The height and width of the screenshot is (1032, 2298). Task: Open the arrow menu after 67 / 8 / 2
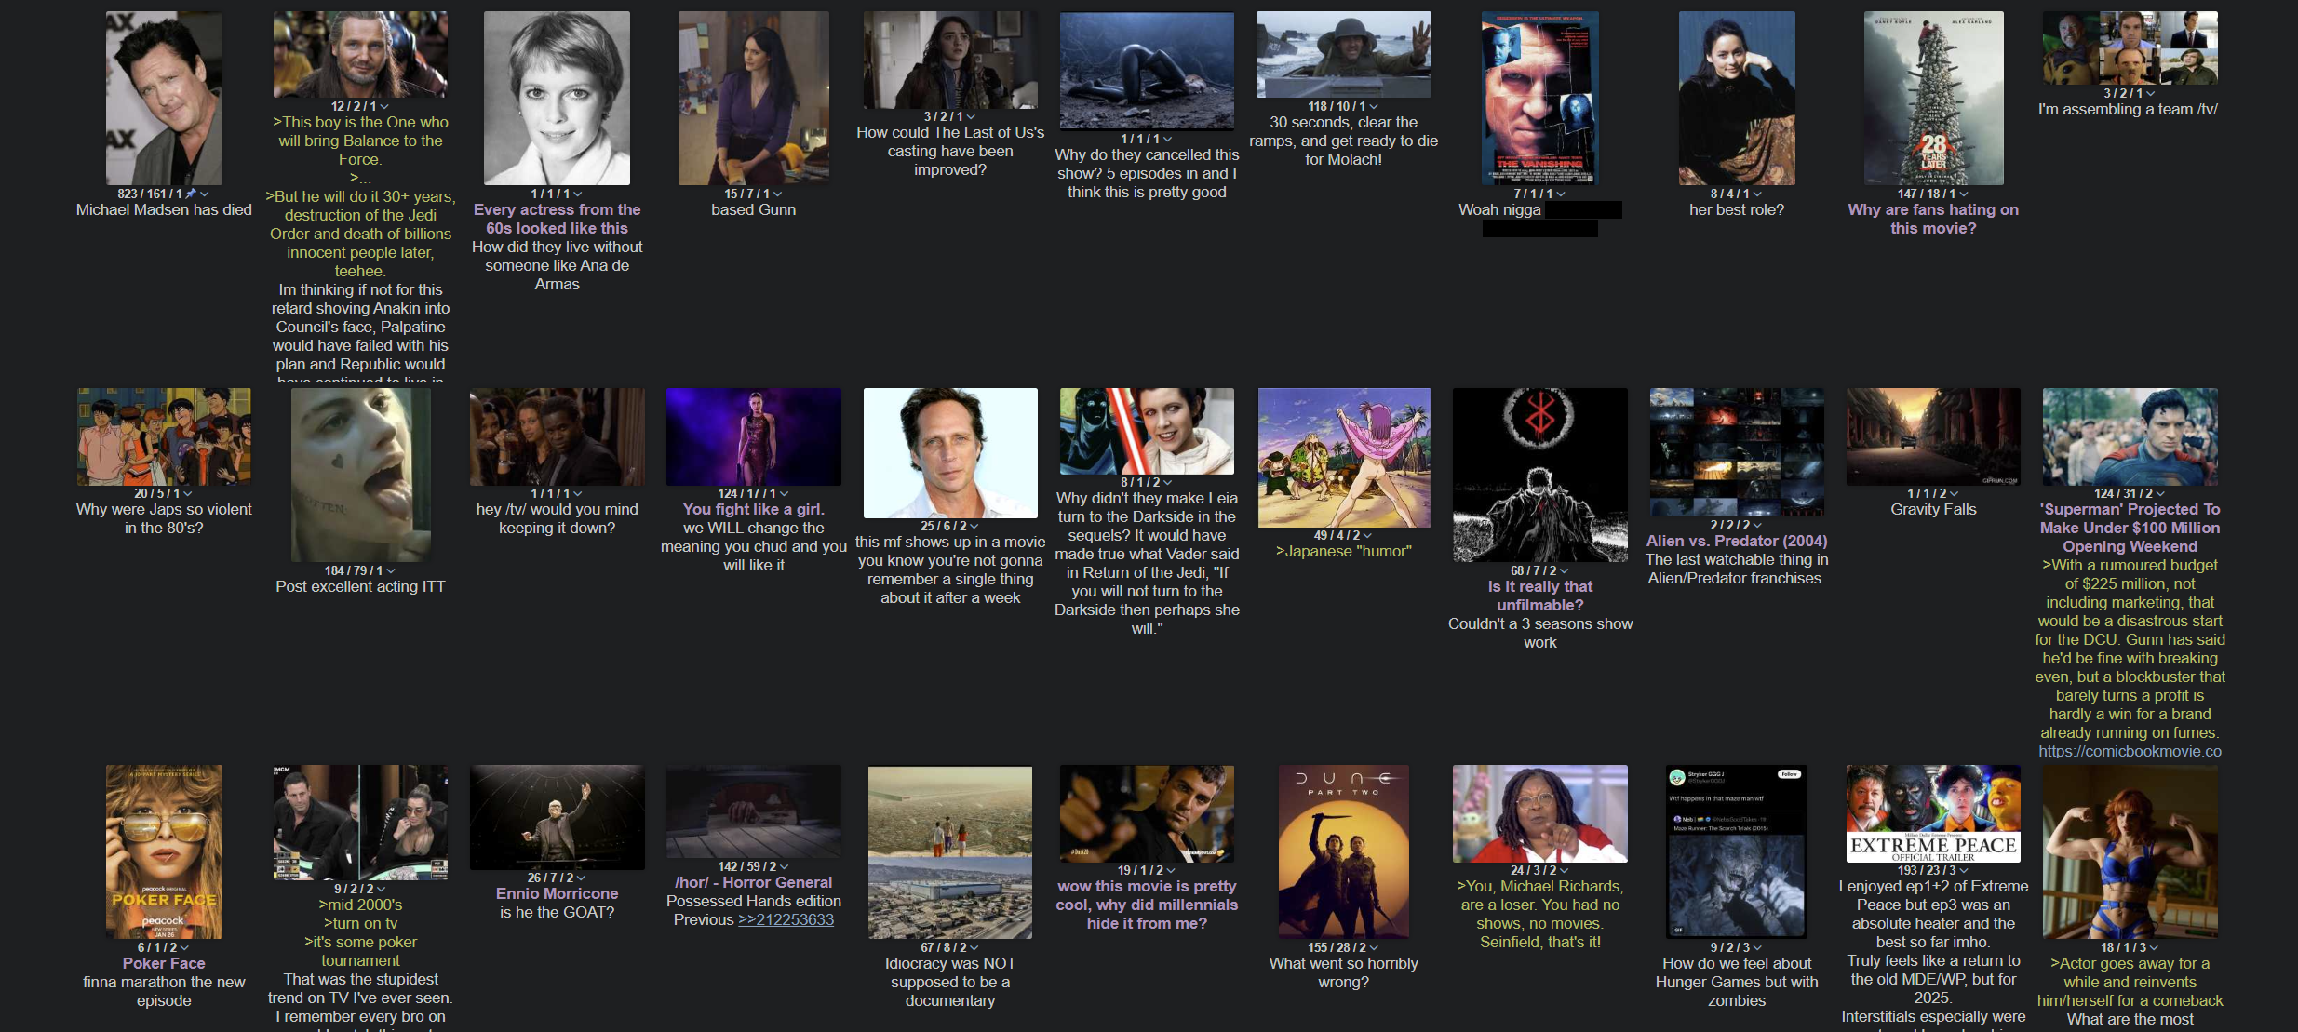click(974, 947)
